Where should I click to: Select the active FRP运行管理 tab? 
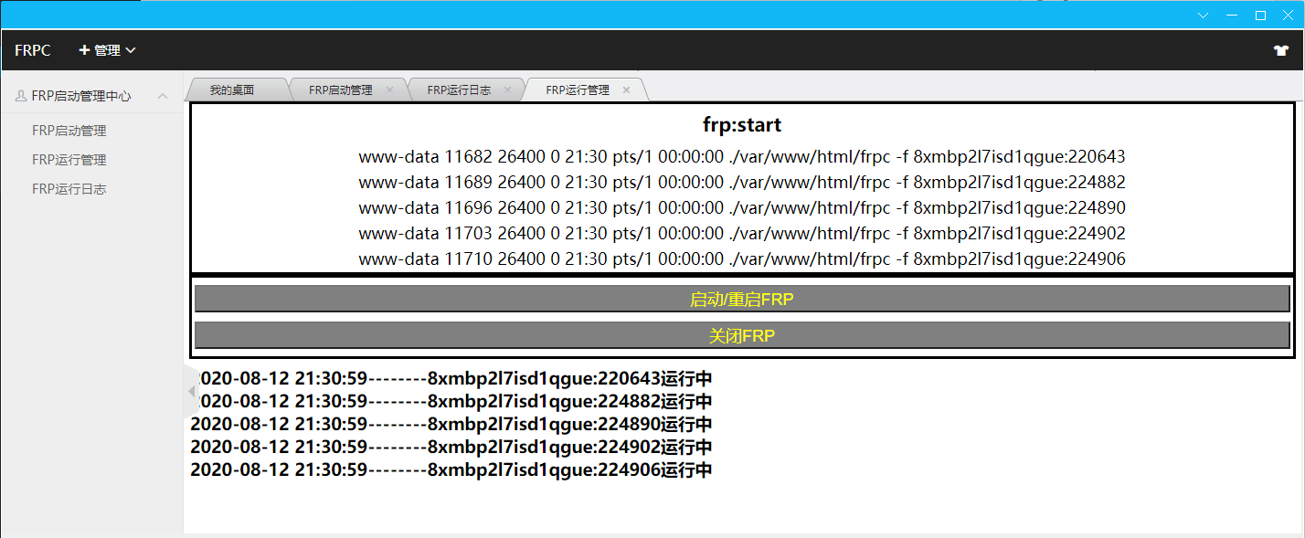pos(577,90)
